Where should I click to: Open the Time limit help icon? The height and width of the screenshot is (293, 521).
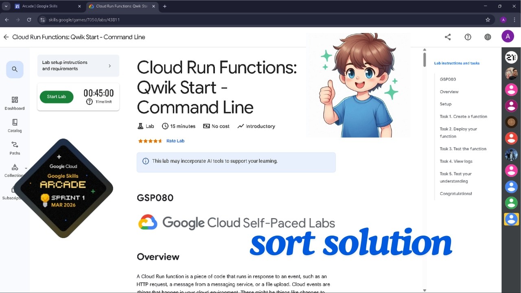pos(90,102)
